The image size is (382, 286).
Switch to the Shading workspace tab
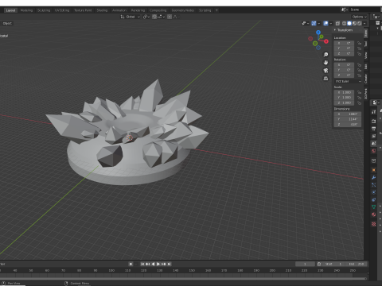point(102,10)
